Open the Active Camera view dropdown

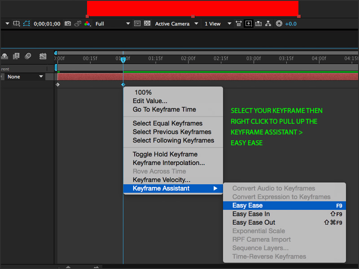click(x=176, y=24)
